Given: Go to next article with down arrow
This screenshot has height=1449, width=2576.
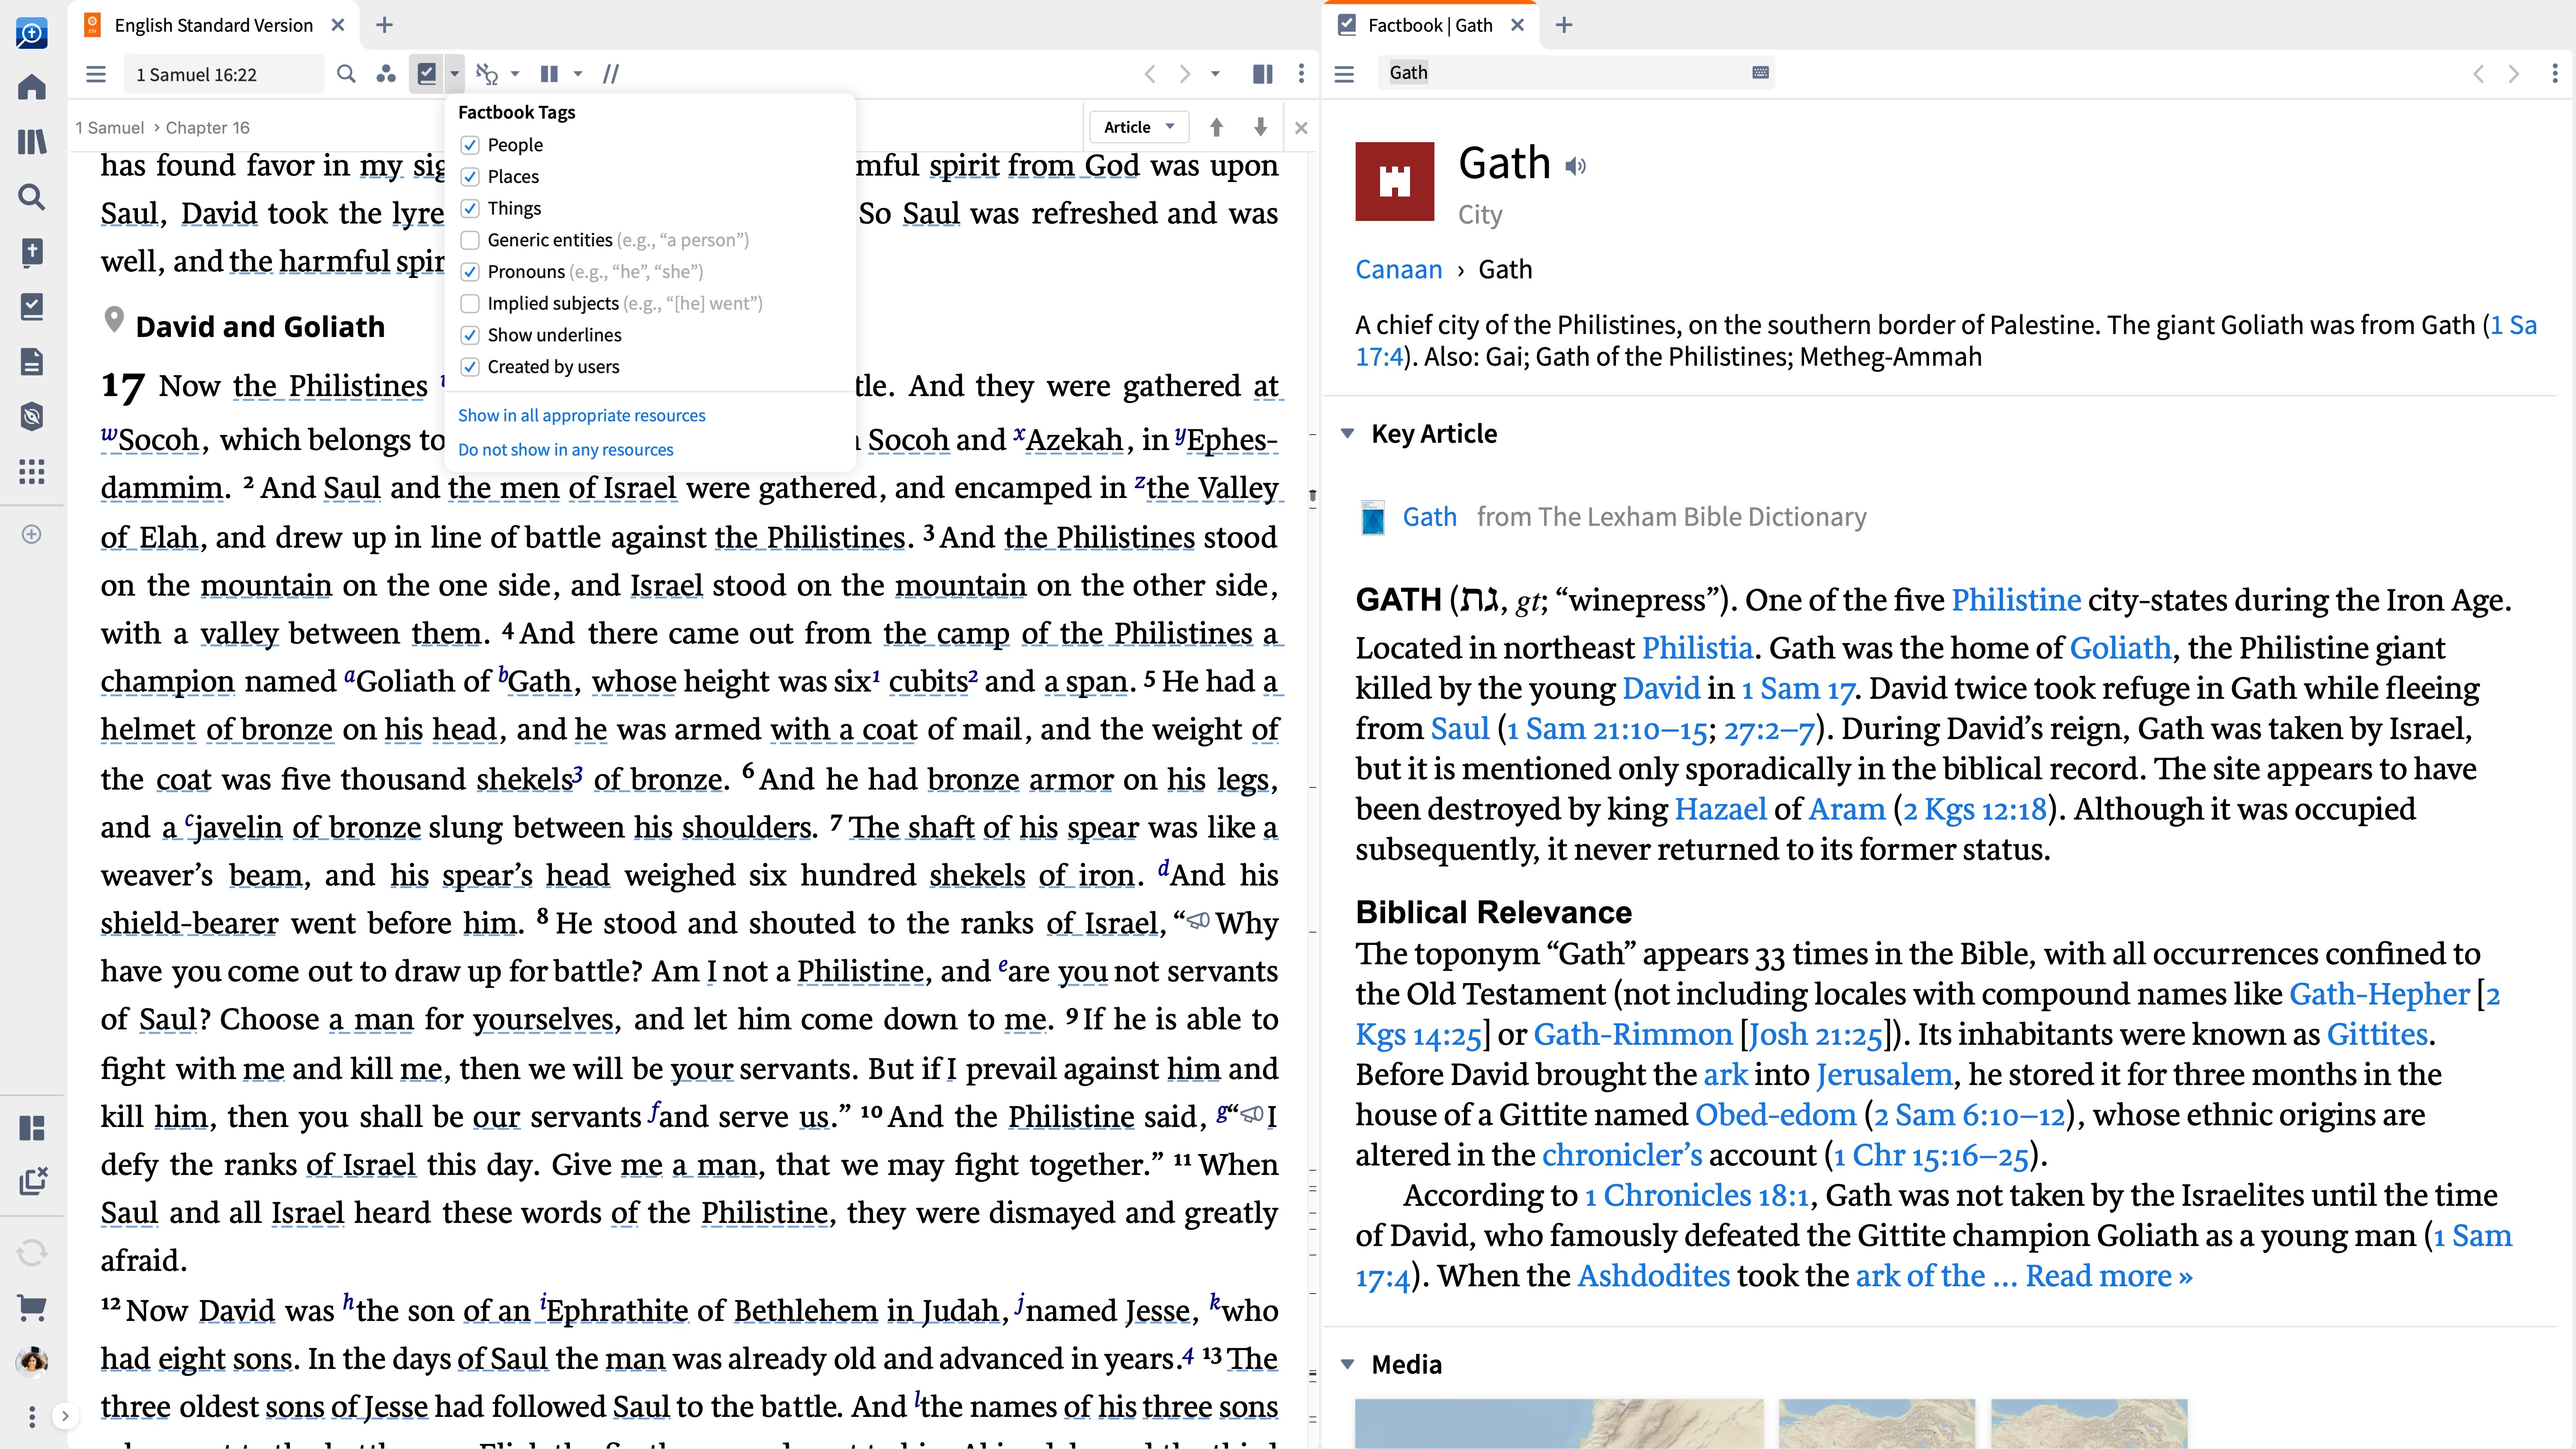Looking at the screenshot, I should coord(1260,127).
